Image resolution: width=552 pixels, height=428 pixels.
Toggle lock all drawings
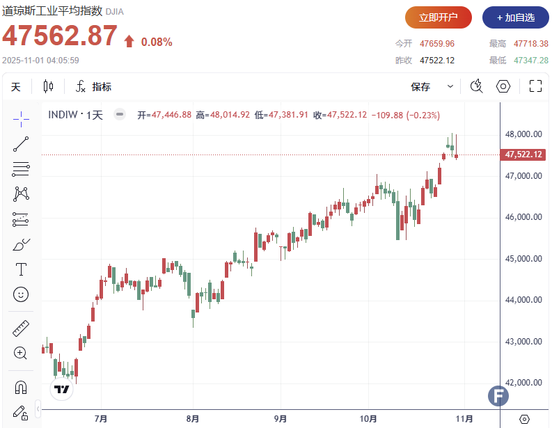(x=21, y=412)
